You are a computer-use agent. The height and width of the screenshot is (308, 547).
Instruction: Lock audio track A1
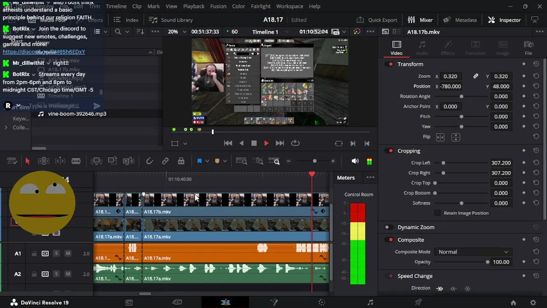tap(34, 254)
